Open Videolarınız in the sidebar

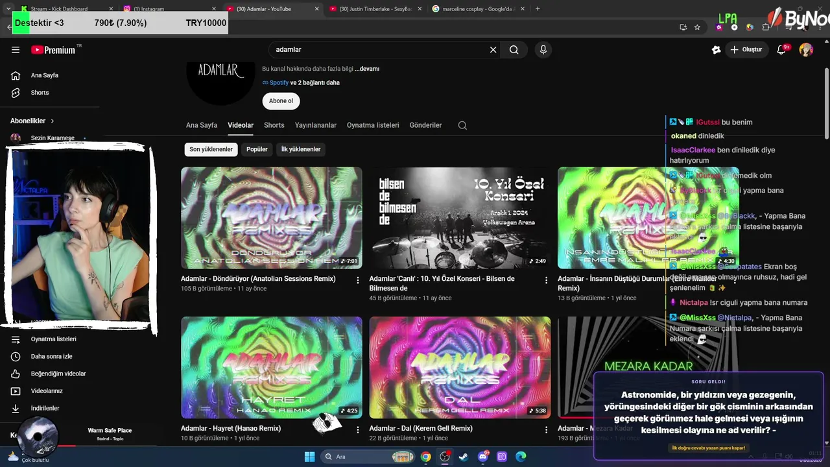coord(50,391)
